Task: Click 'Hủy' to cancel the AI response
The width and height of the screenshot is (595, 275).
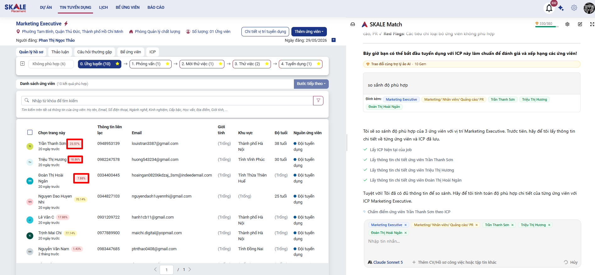Action: [x=571, y=262]
